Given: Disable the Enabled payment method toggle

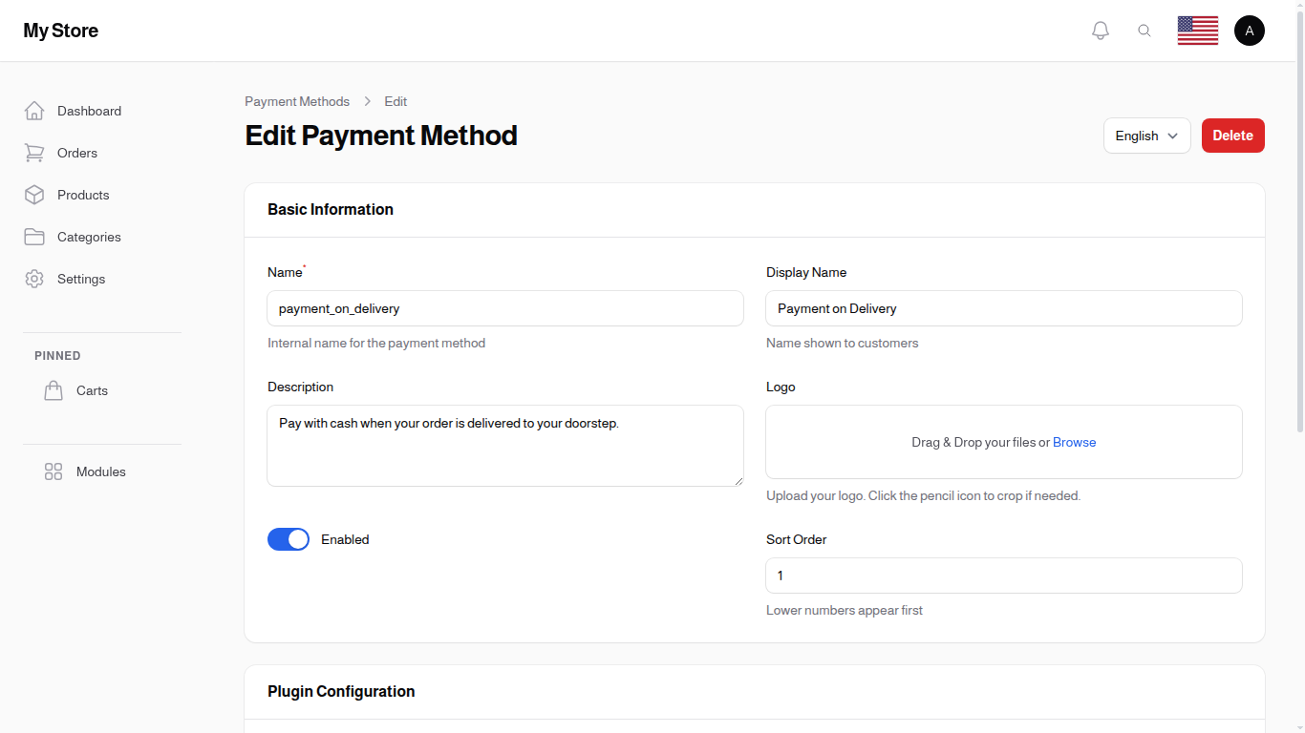Looking at the screenshot, I should [x=289, y=539].
